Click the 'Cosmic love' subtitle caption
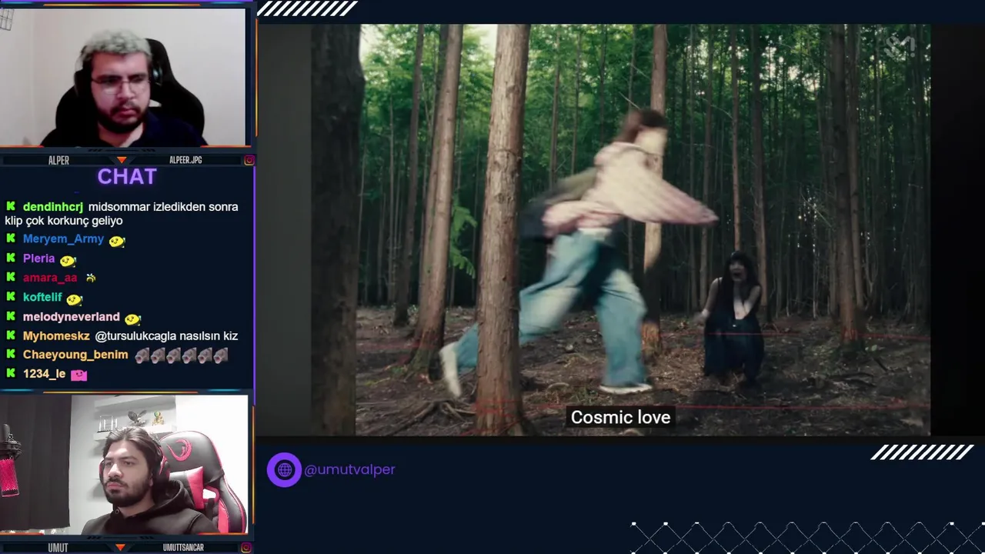This screenshot has height=554, width=985. [x=621, y=417]
